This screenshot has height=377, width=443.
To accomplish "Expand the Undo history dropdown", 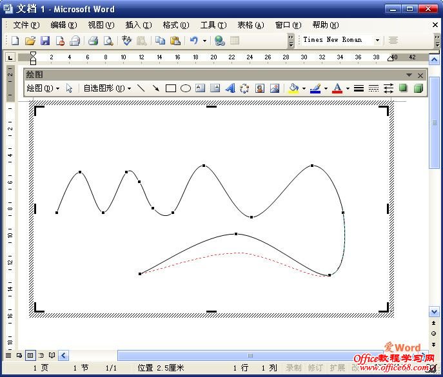I will click(204, 41).
